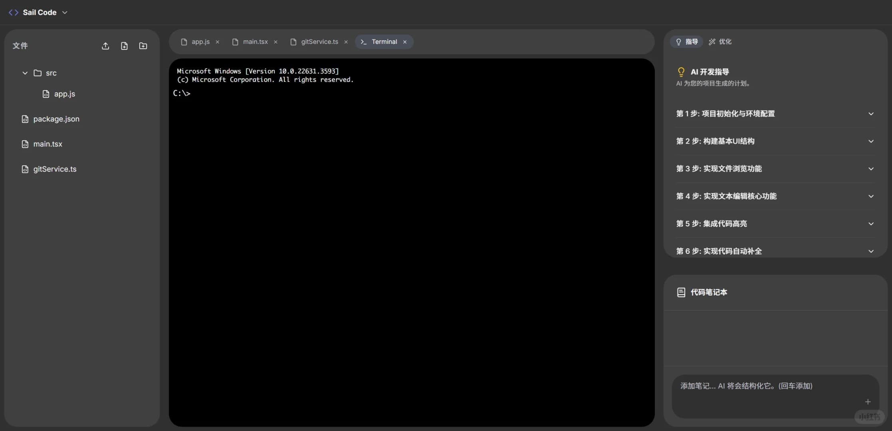
Task: Expand 第 6 步: 实现代码自动补全
Action: point(775,251)
